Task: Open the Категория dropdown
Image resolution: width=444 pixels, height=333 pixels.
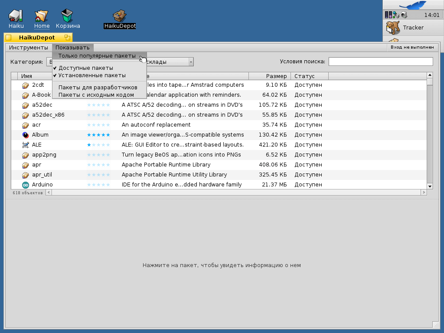Action: click(49, 62)
